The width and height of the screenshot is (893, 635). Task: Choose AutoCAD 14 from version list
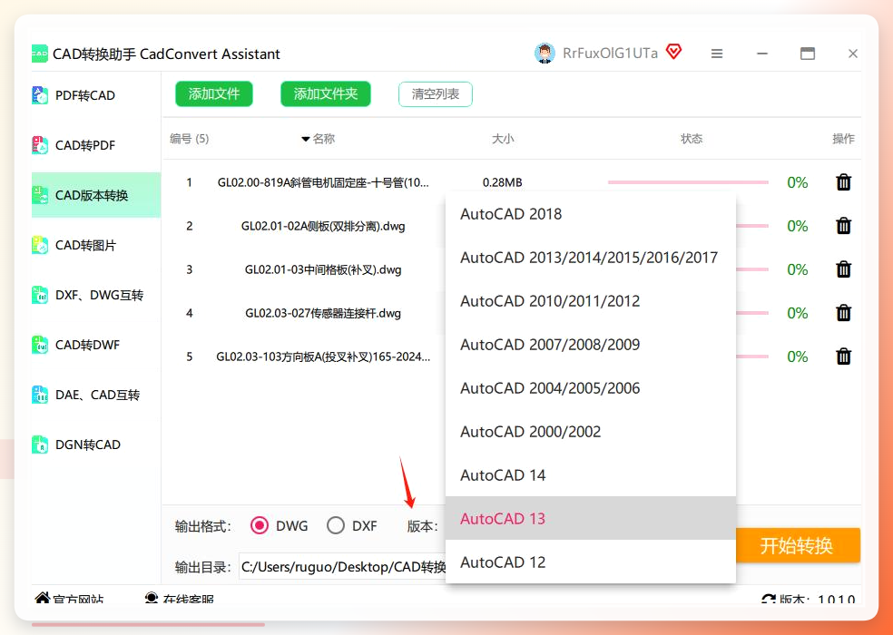click(x=591, y=475)
